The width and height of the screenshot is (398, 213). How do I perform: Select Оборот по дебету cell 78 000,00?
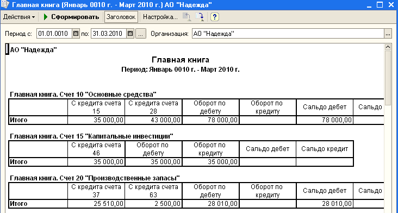point(210,120)
